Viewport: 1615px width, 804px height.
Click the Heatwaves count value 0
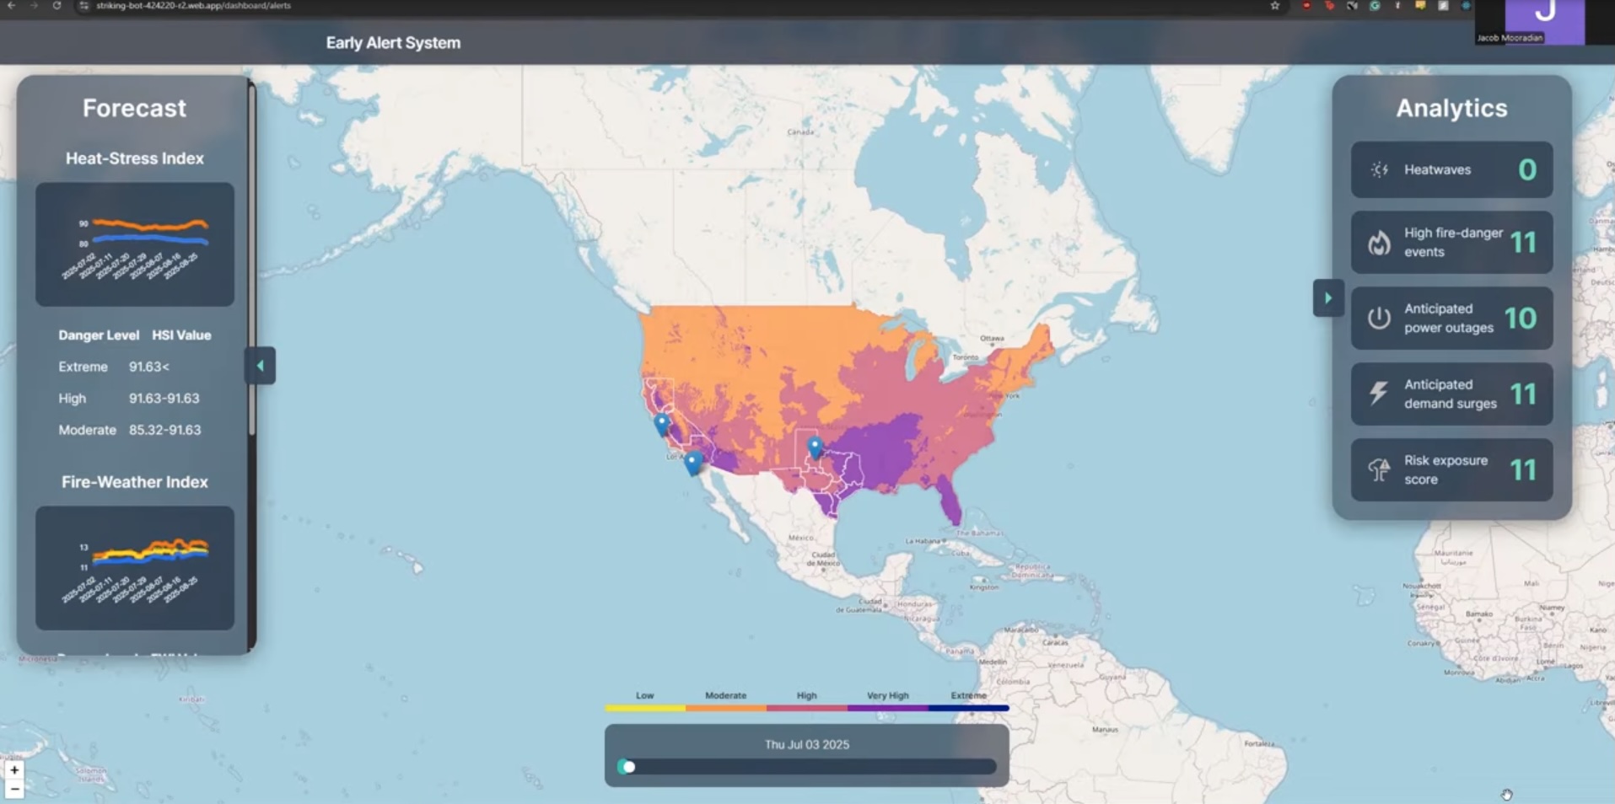pos(1526,169)
